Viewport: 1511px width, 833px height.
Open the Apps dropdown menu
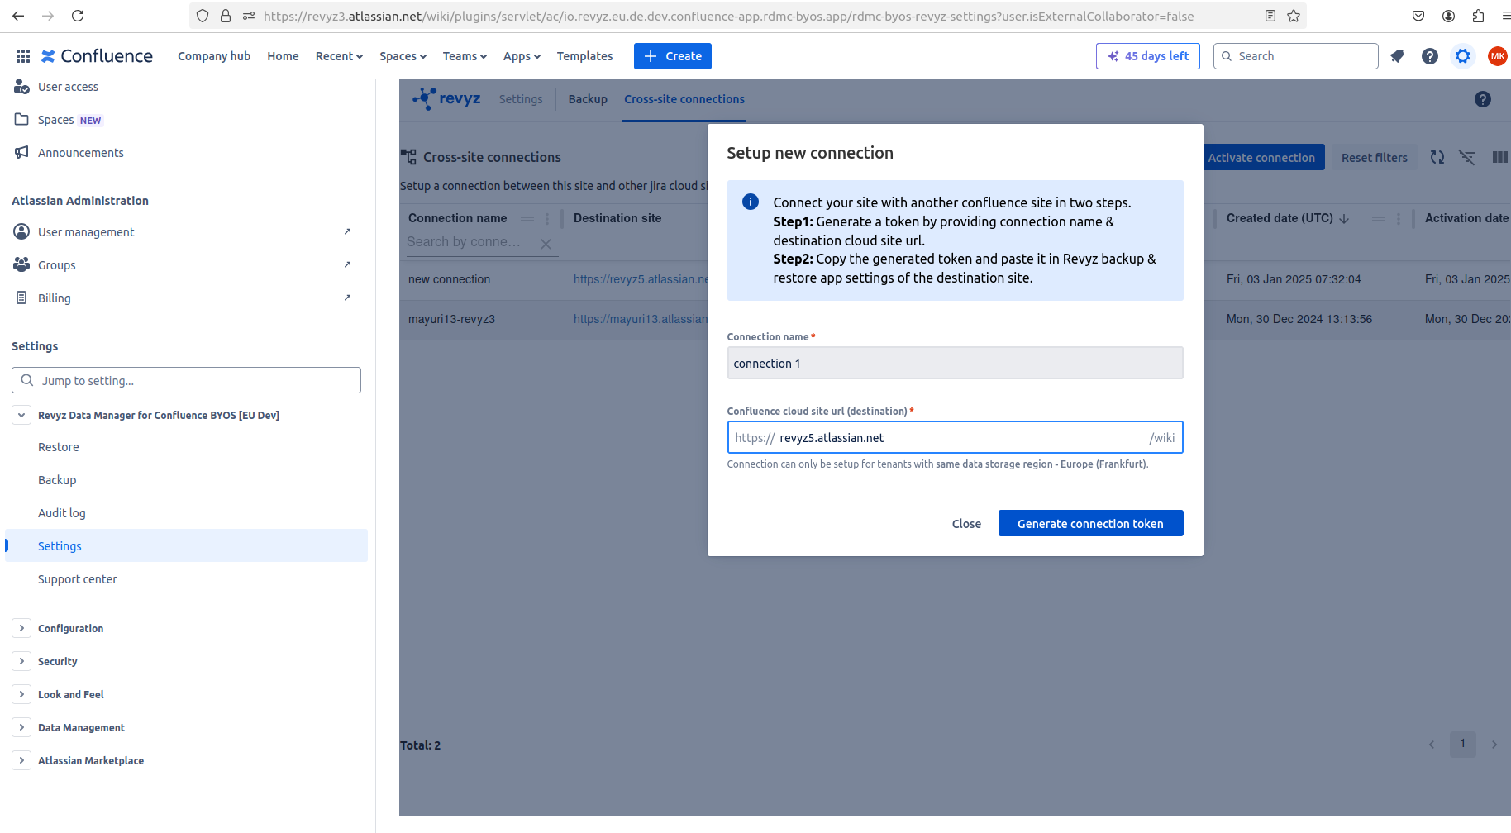pyautogui.click(x=522, y=56)
